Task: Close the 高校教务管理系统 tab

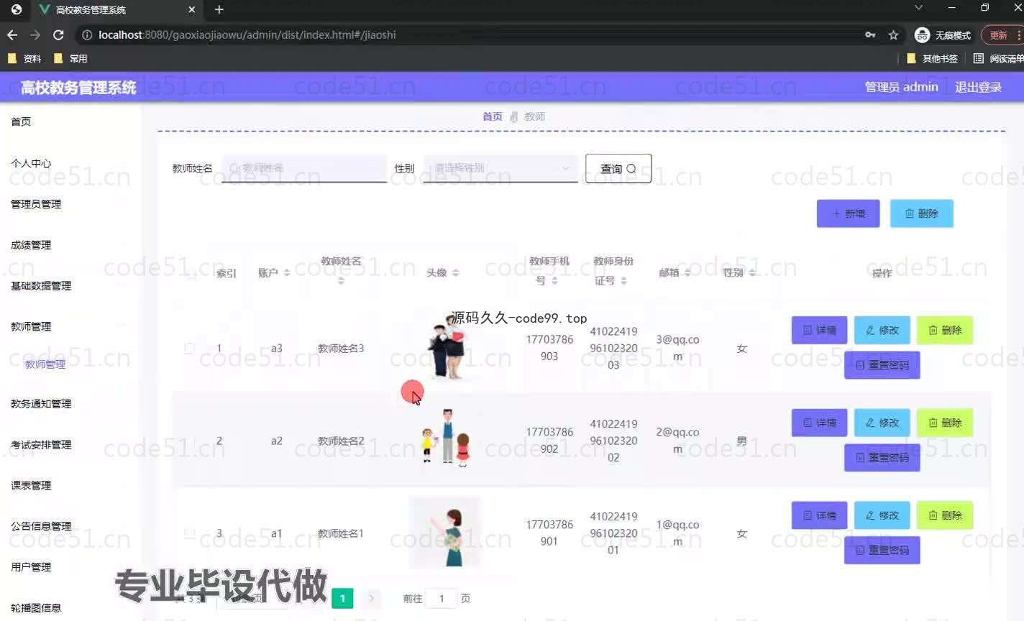Action: click(192, 9)
